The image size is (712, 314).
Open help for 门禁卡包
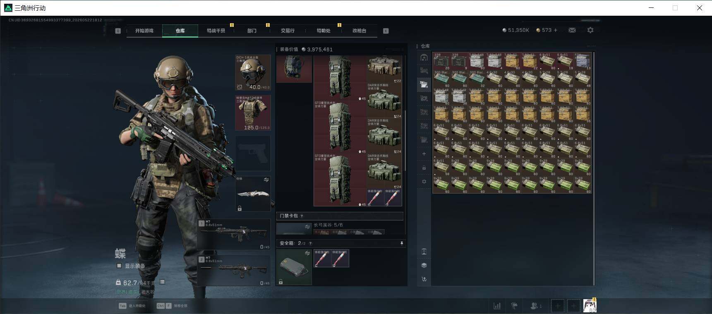pos(302,216)
